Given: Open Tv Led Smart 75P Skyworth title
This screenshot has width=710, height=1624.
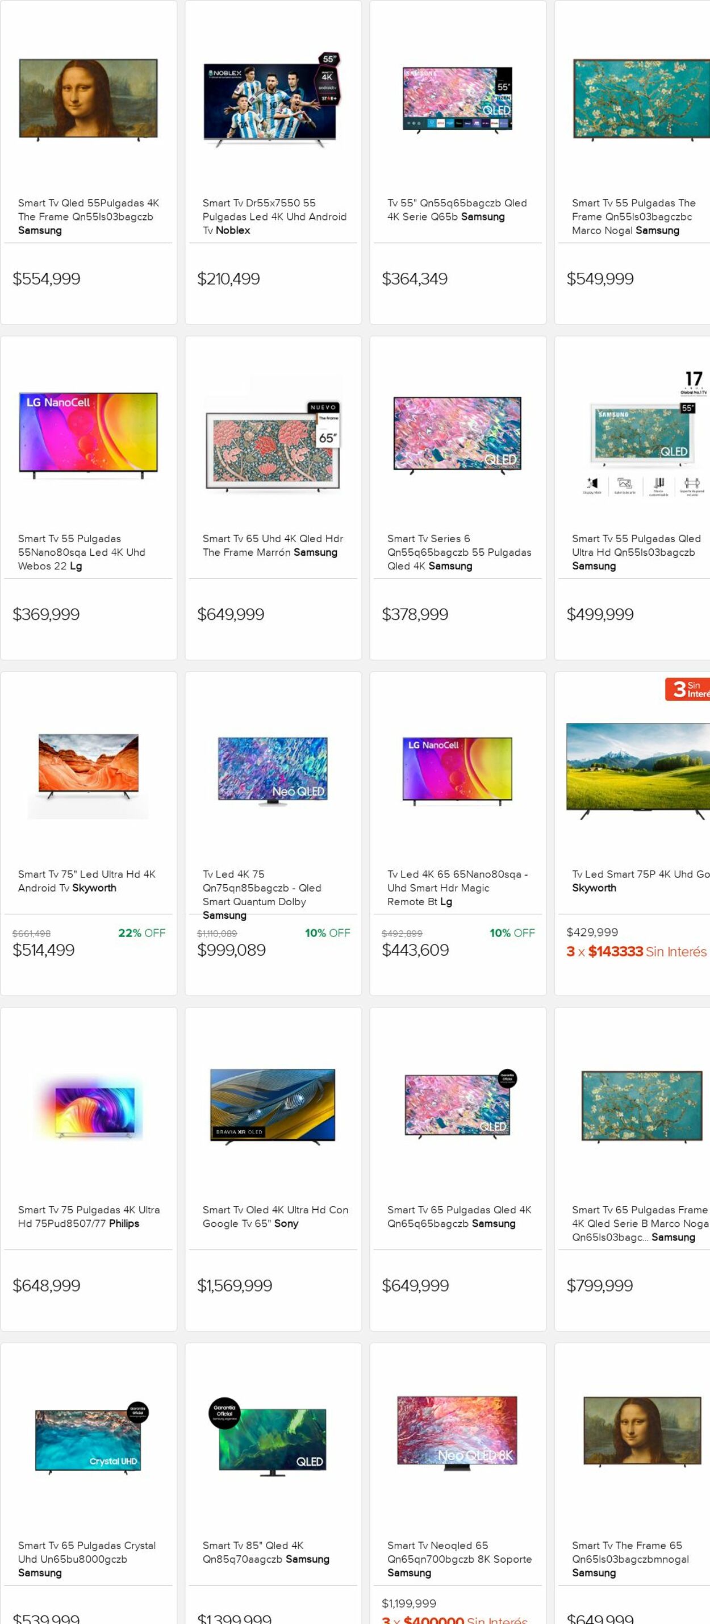Looking at the screenshot, I should click(640, 881).
